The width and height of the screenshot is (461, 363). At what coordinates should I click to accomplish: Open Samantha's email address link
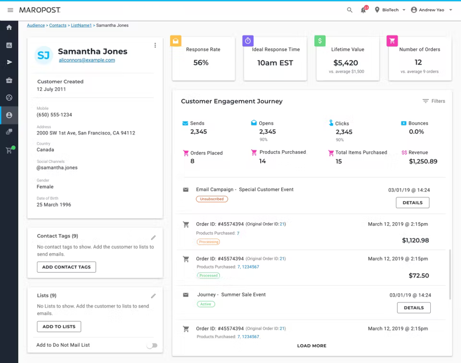tap(87, 60)
